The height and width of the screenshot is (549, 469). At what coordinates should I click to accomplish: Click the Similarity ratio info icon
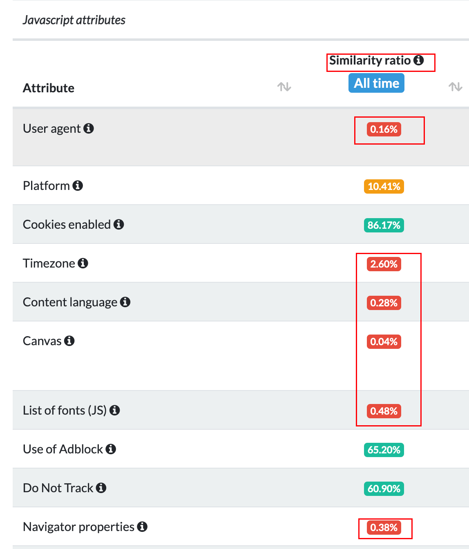coord(419,60)
